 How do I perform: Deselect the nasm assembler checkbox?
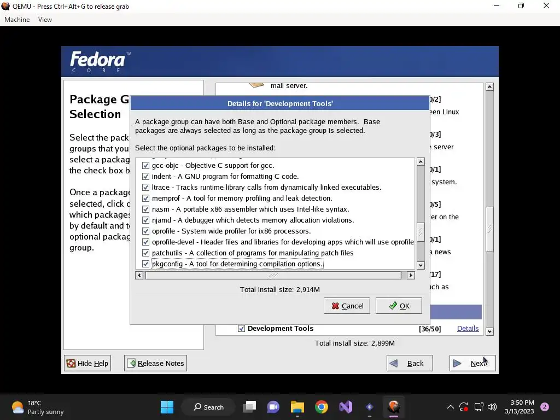tap(145, 209)
